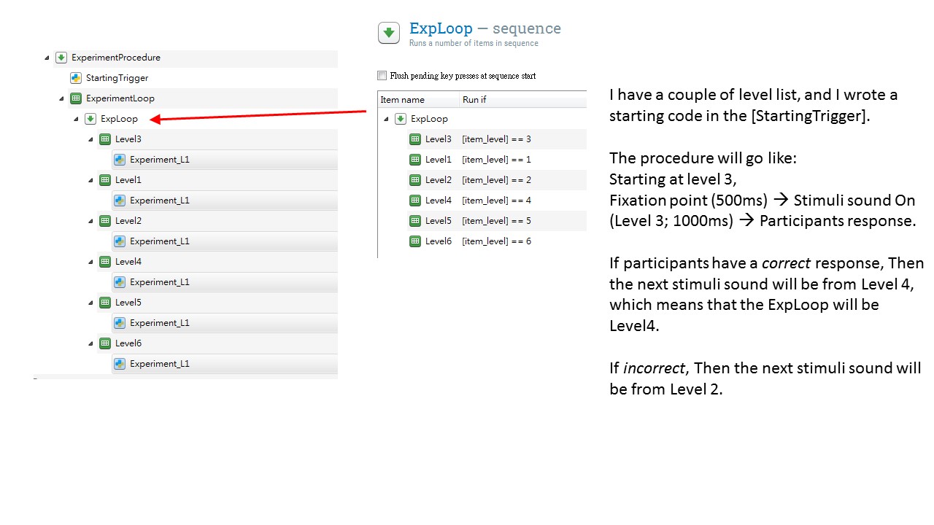Click the Run if cell '[item_level] == 5'
This screenshot has height=525, width=934.
click(x=497, y=221)
